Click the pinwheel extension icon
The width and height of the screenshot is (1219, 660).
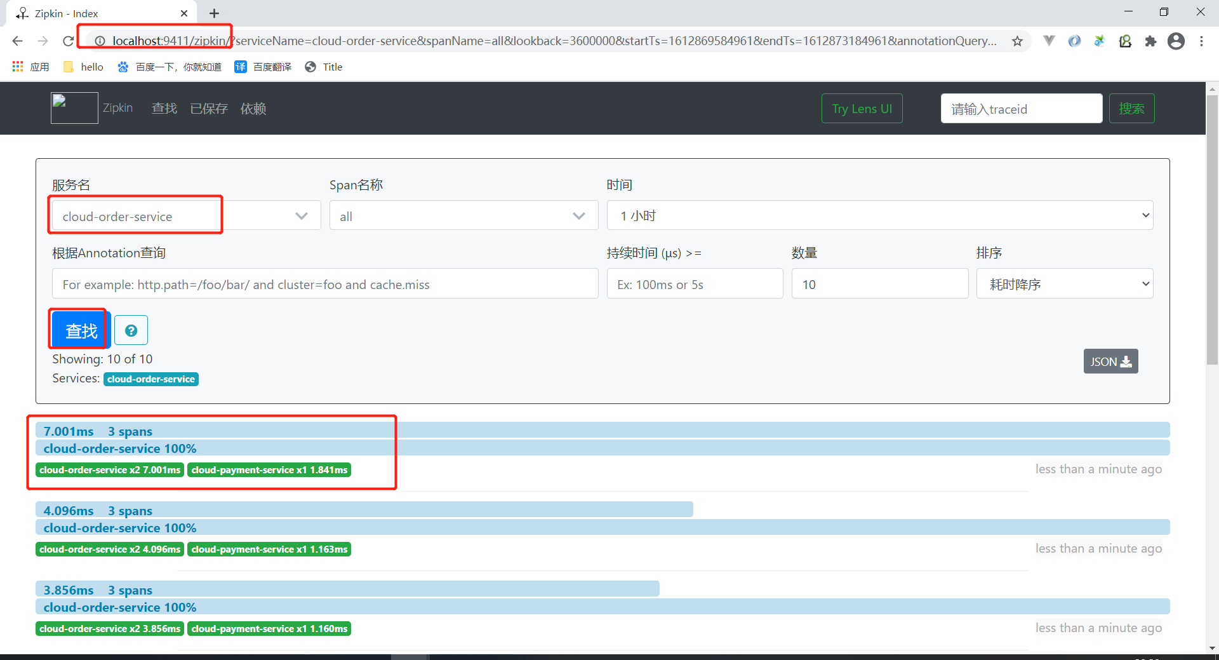1100,41
